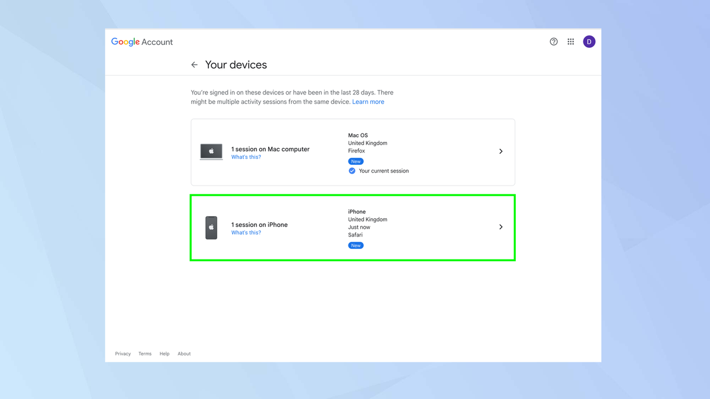Open the Learn more link
710x399 pixels.
tap(368, 101)
